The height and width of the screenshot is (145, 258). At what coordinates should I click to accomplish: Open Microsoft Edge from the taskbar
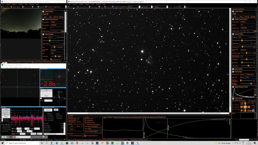[57, 143]
